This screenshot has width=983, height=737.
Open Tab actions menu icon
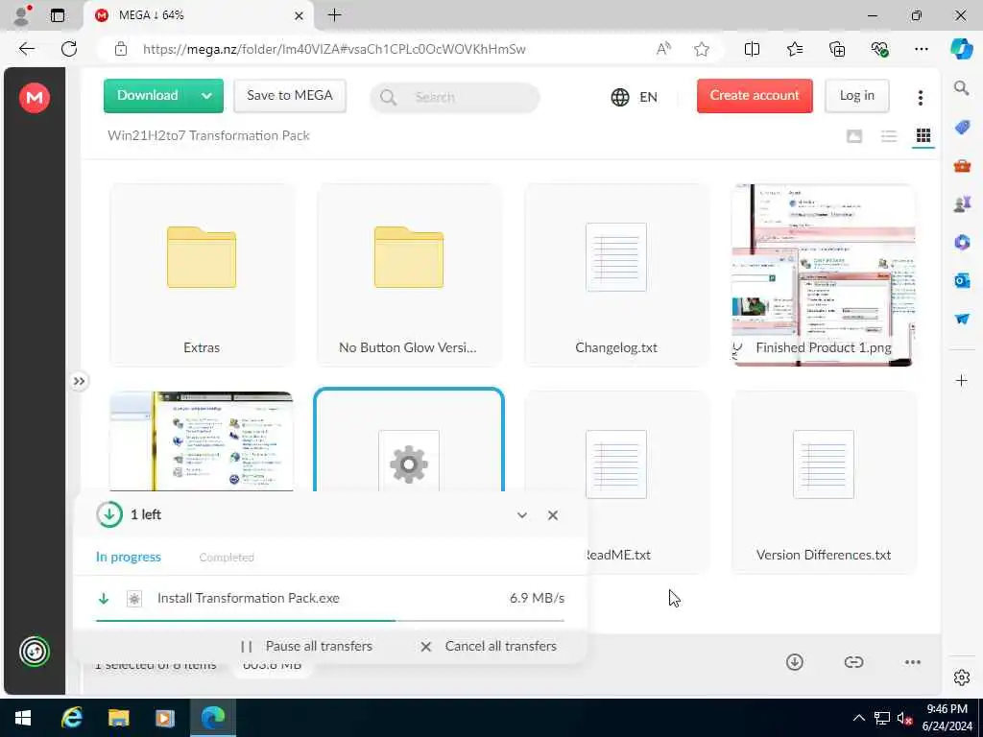[x=58, y=15]
